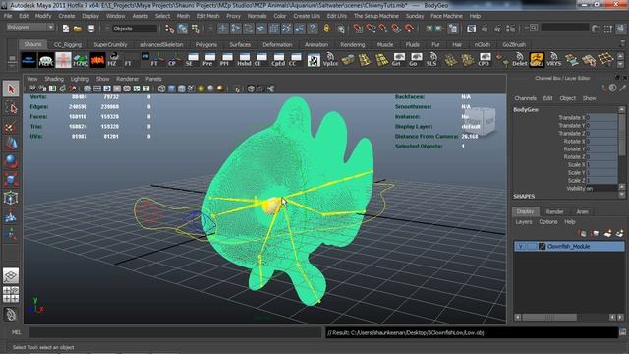629x354 pixels.
Task: Open viewport Panels menu
Action: [153, 79]
